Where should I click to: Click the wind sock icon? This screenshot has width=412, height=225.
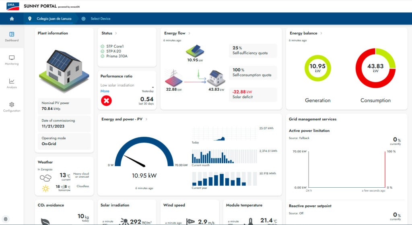(190, 222)
